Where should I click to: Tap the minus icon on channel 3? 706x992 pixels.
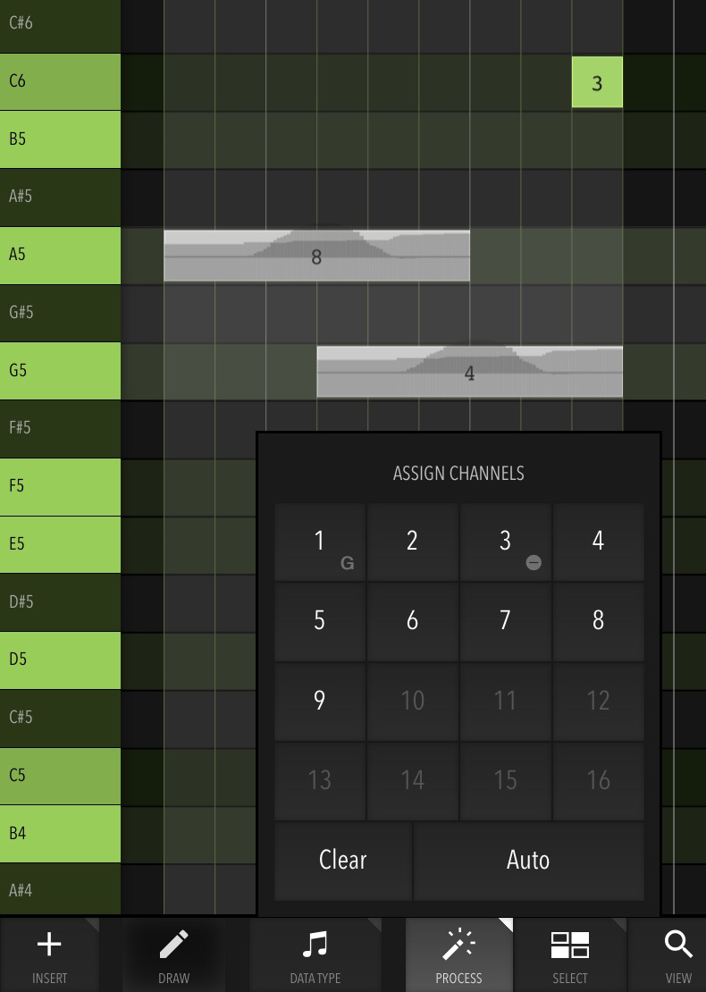coord(534,562)
